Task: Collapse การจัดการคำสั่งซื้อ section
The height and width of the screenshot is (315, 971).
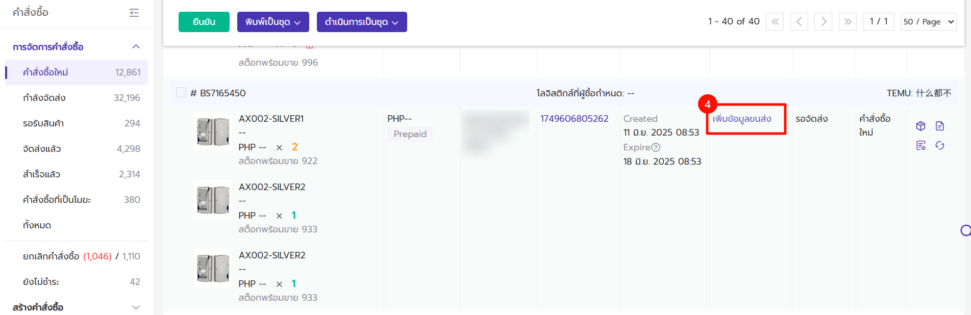Action: (136, 47)
